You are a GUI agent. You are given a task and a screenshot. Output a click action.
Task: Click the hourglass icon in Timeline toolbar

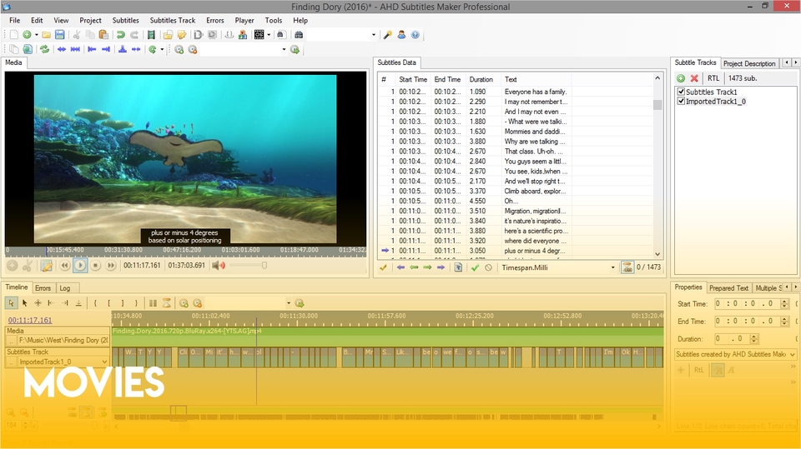pyautogui.click(x=167, y=303)
